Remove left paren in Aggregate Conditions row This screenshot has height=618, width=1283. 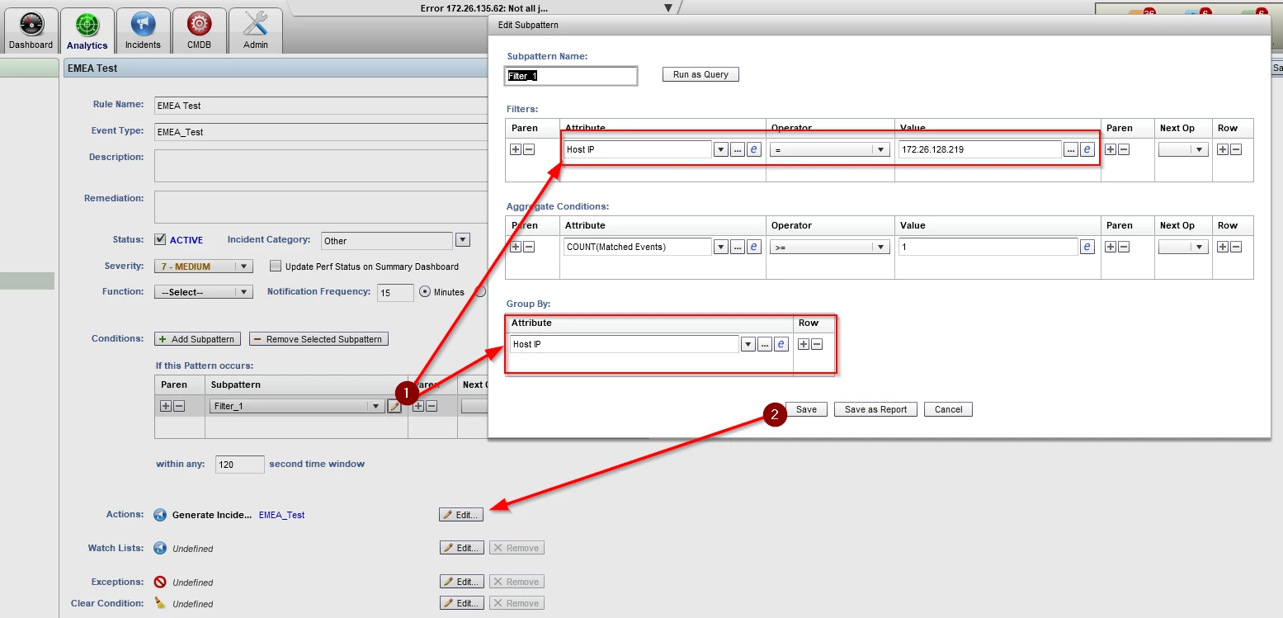click(529, 247)
